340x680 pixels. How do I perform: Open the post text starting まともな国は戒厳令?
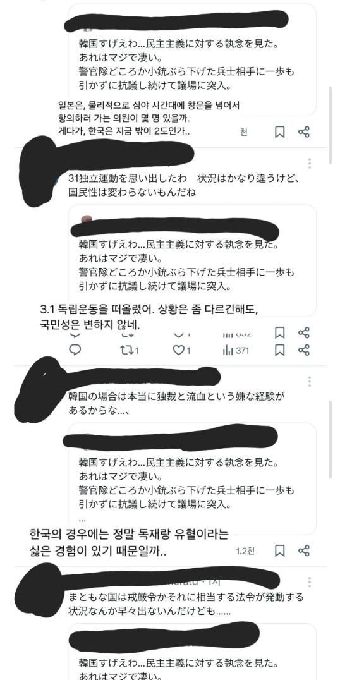click(x=186, y=604)
